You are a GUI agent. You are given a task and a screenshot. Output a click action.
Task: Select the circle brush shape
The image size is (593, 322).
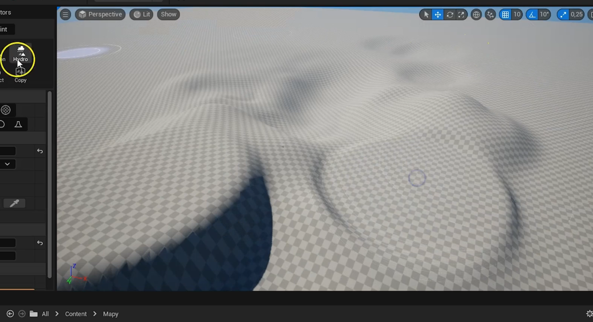coord(6,110)
